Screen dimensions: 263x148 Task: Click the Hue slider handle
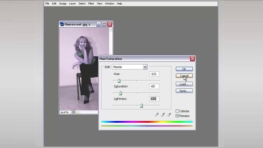point(119,81)
